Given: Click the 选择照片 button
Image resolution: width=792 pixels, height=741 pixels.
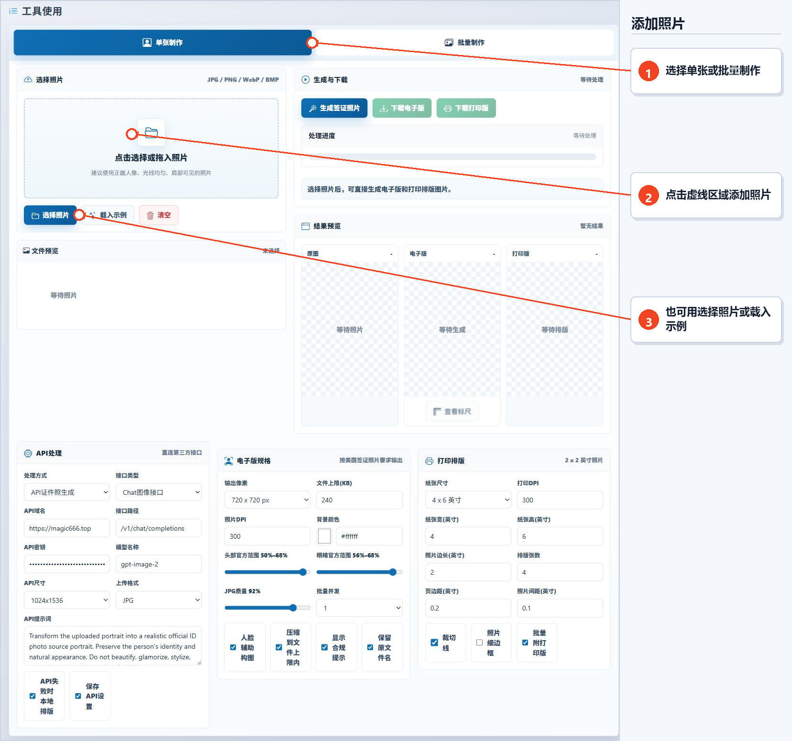Looking at the screenshot, I should [50, 215].
